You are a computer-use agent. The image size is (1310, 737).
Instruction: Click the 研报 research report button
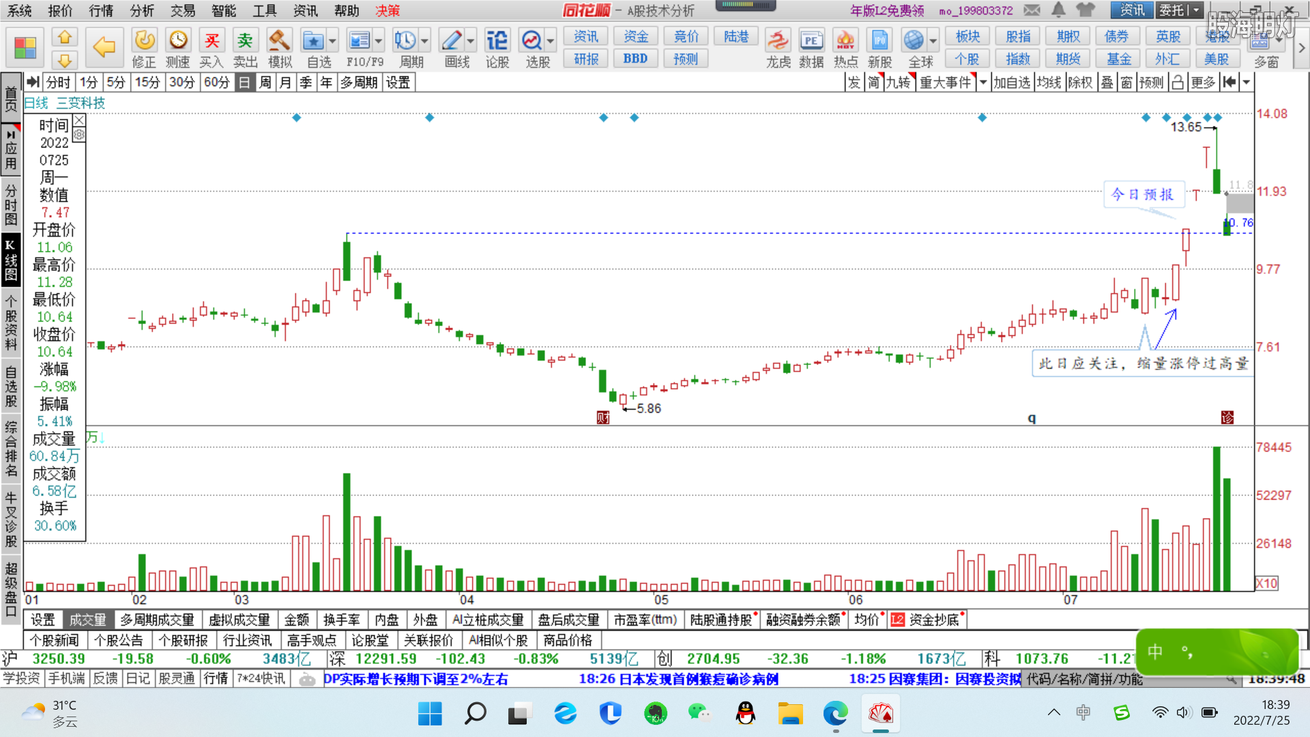(586, 59)
